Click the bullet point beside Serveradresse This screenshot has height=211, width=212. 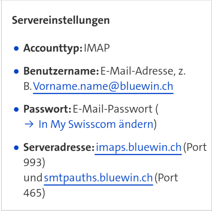pyautogui.click(x=16, y=148)
